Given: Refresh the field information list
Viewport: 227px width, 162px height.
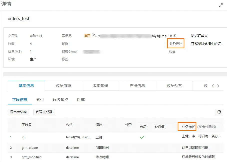Looking at the screenshot, I should [219, 112].
